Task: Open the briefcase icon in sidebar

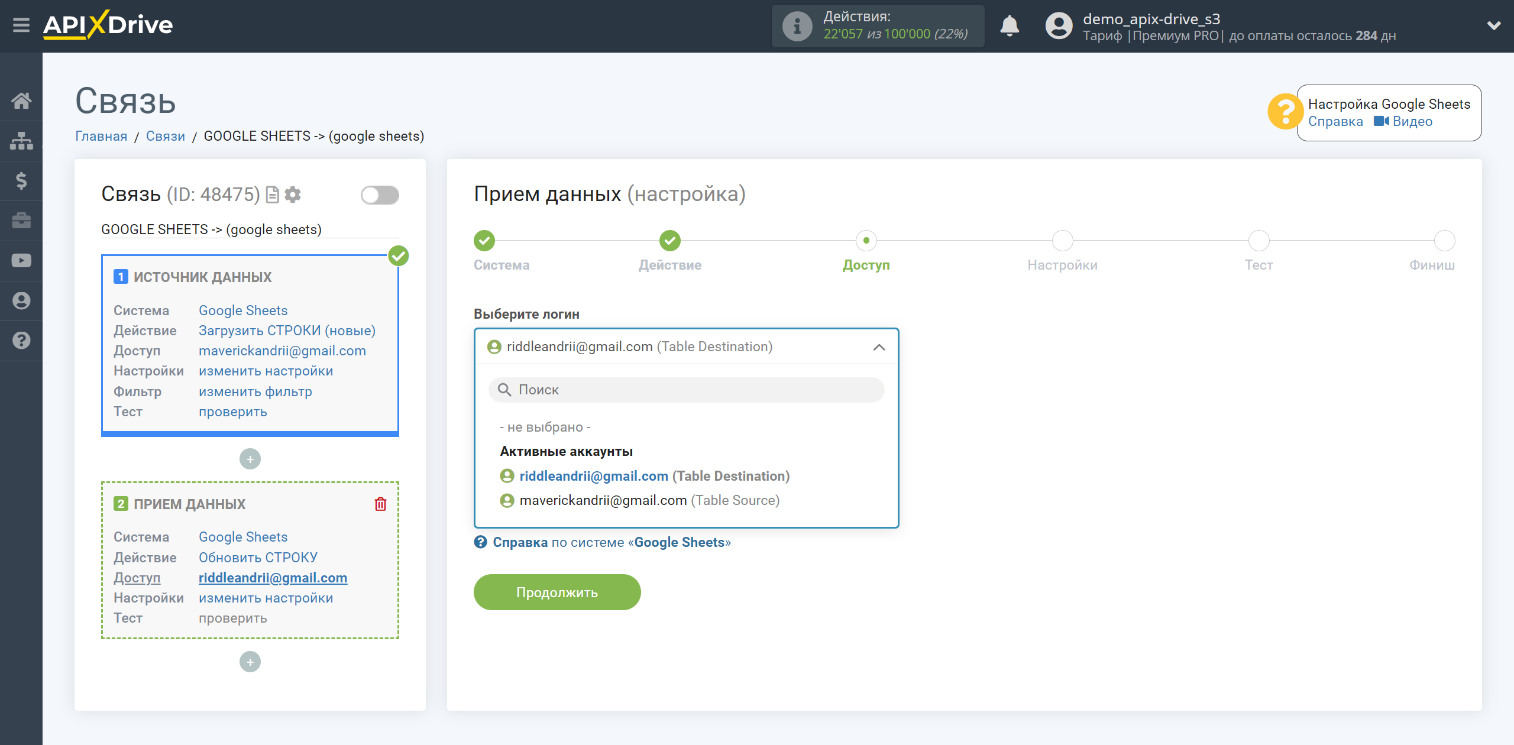Action: click(21, 221)
